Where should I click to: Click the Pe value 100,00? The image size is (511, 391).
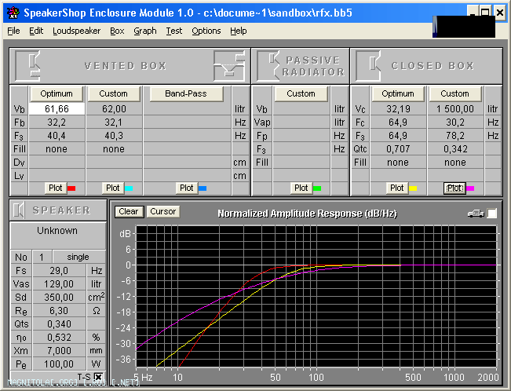coord(59,364)
